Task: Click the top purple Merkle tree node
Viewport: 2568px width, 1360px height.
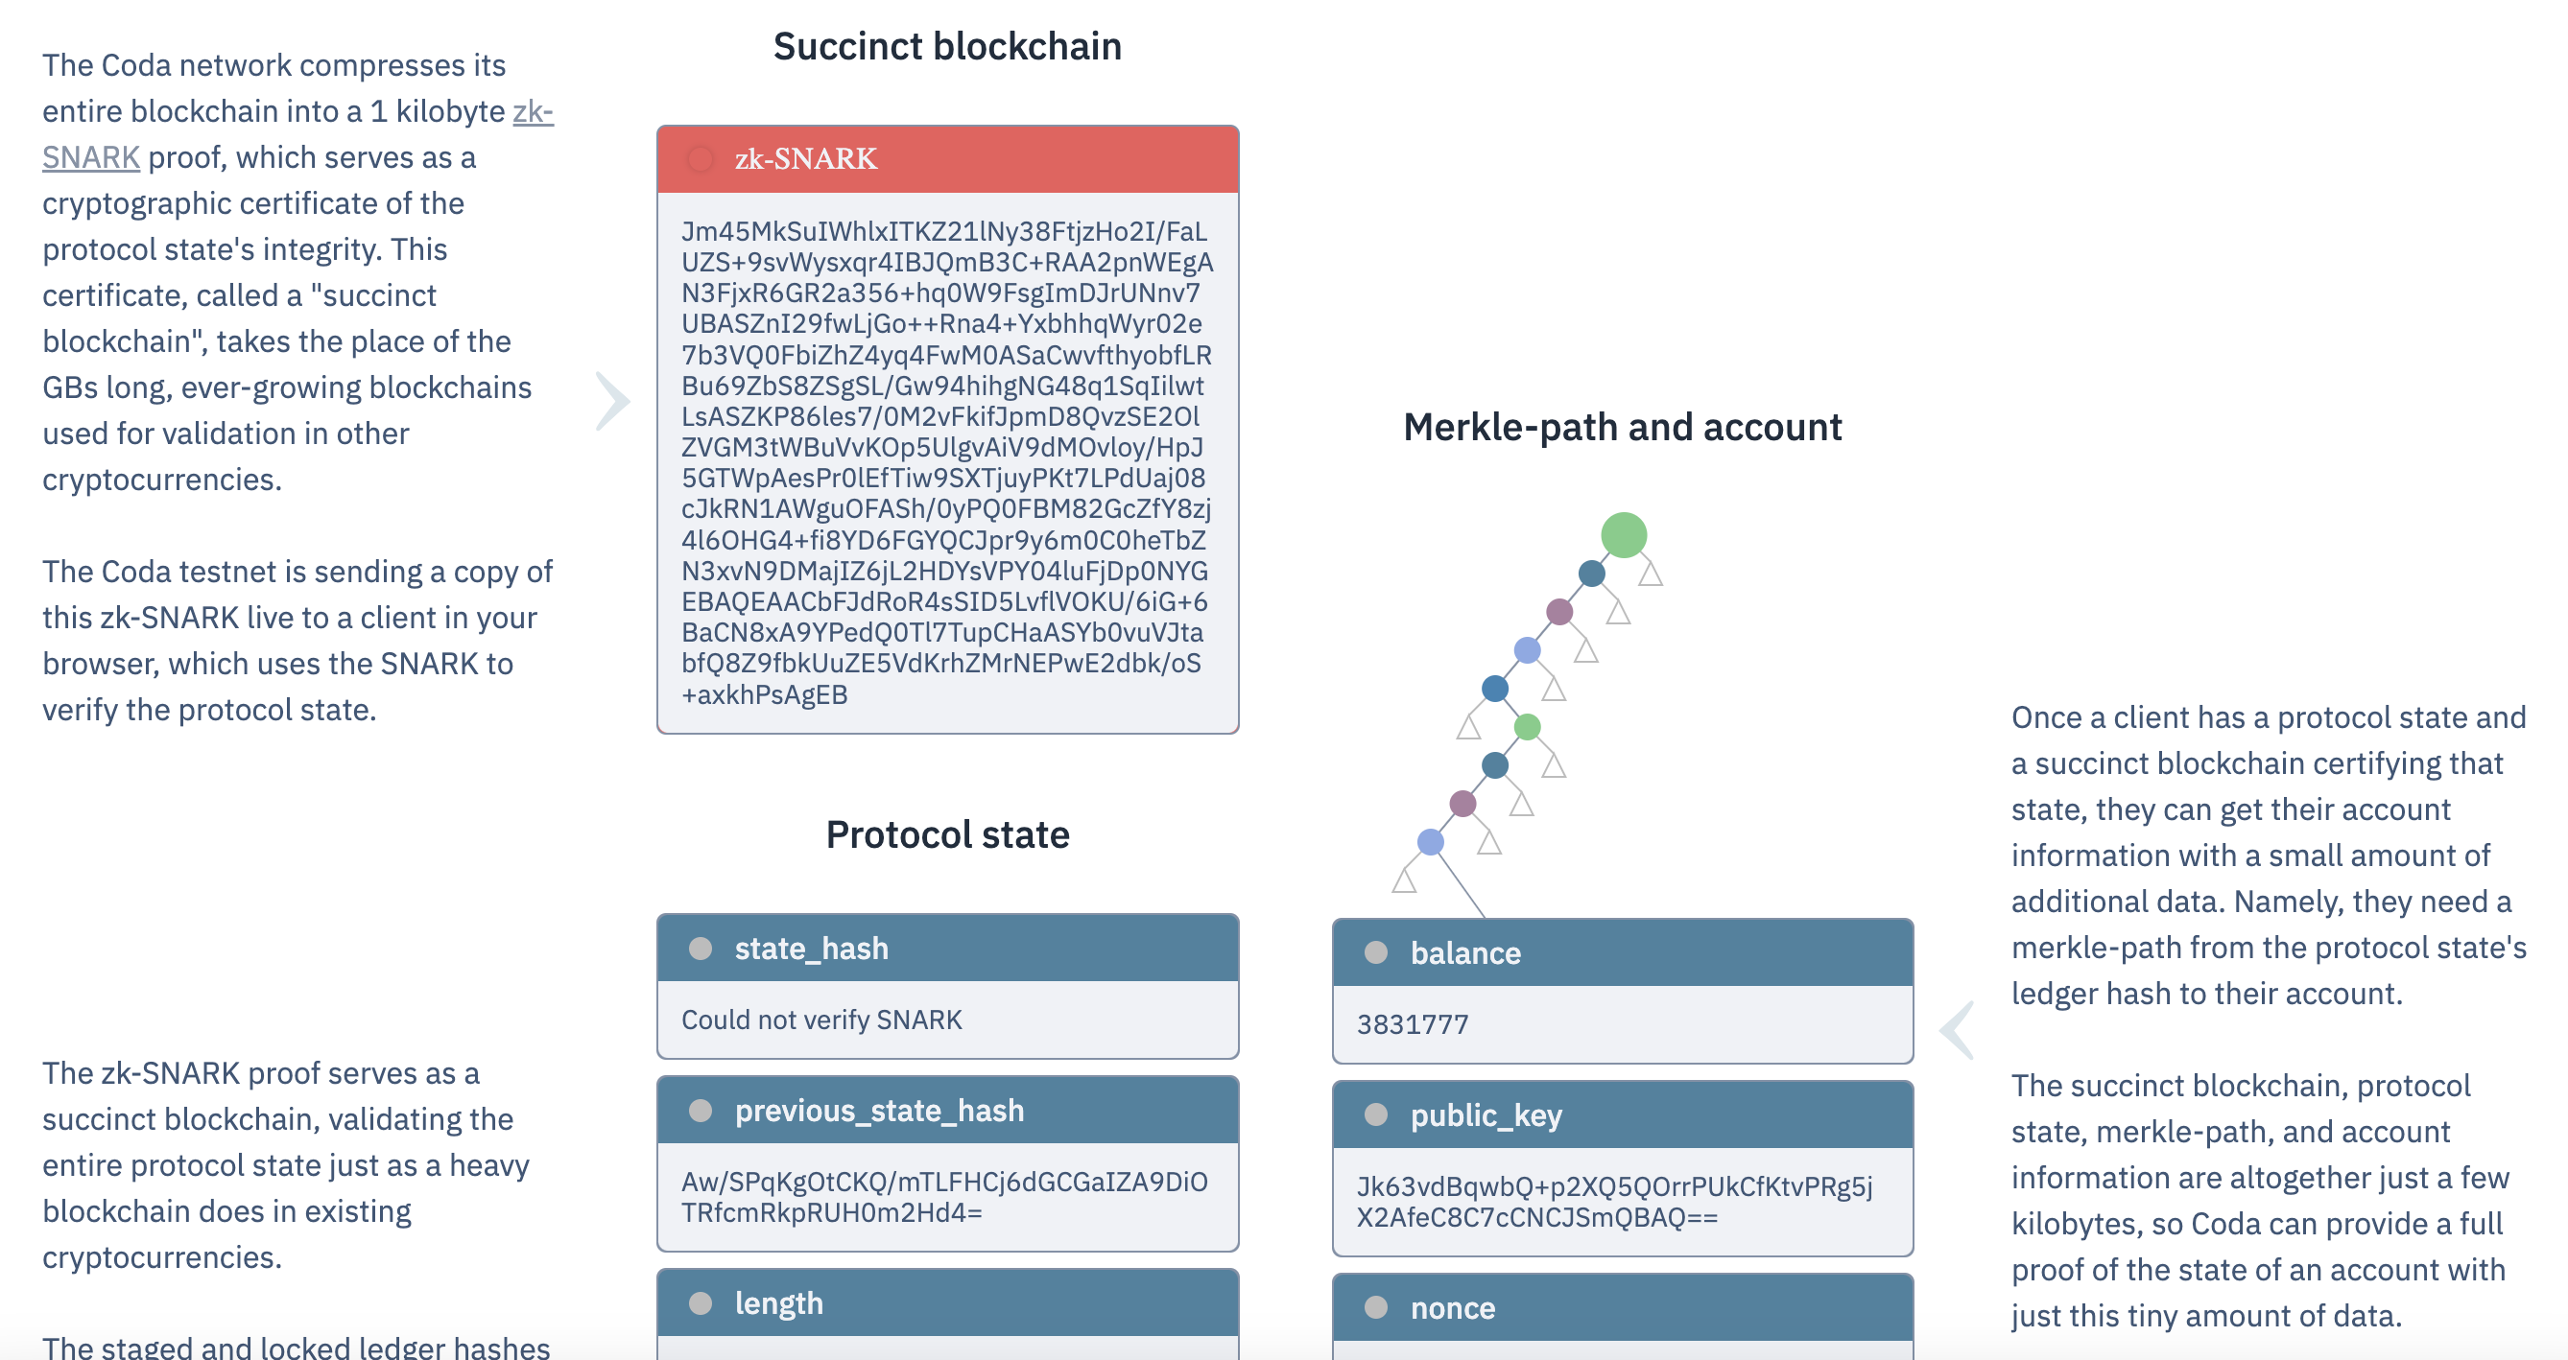Action: 1559,612
